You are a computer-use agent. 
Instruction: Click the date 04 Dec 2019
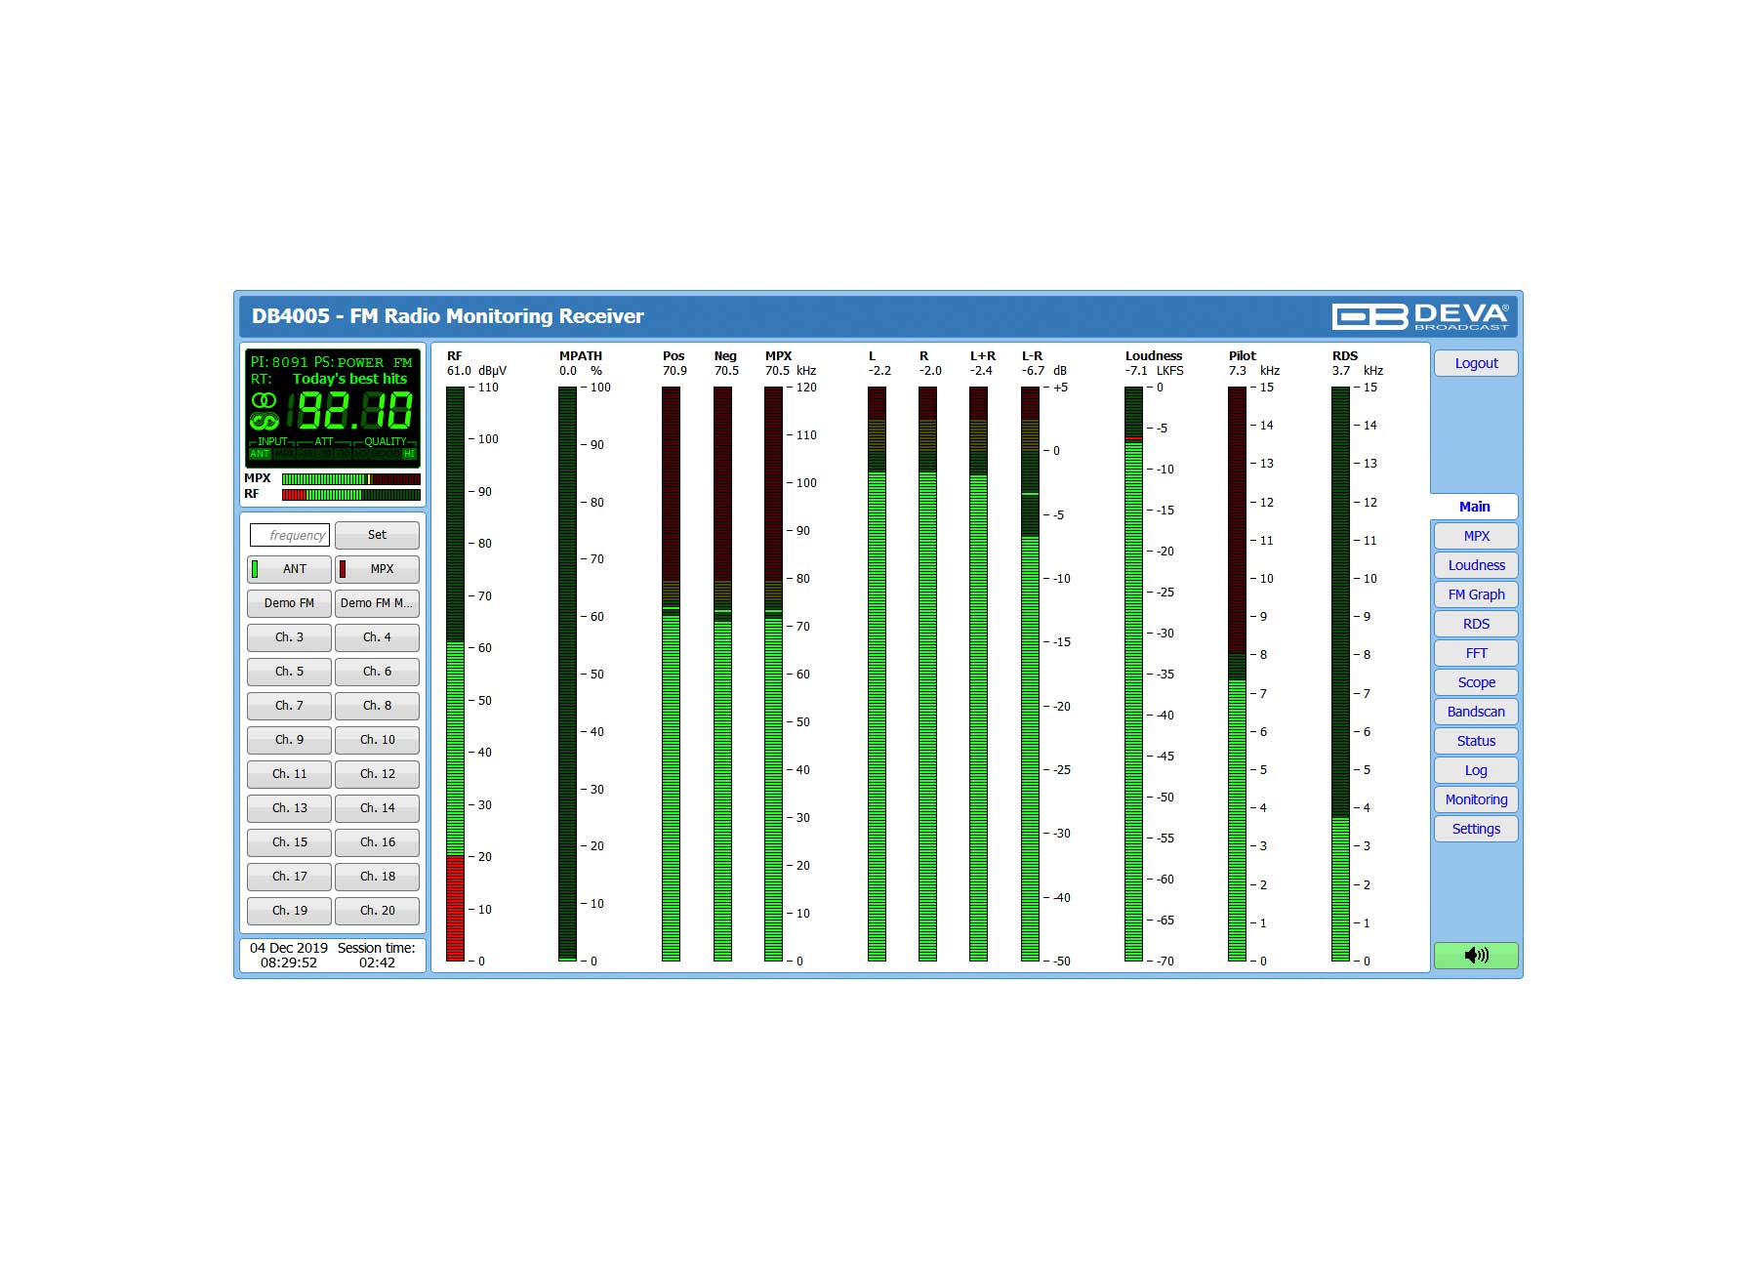point(289,948)
